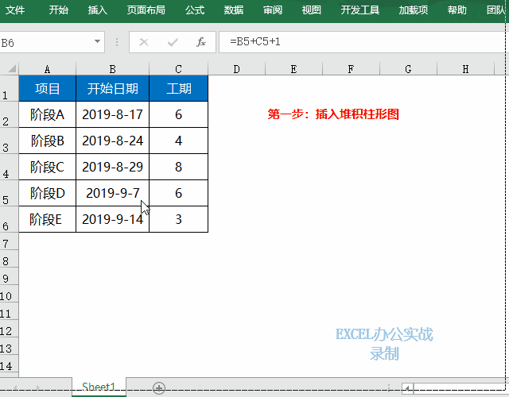
Task: Open the 加载项 ribbon tab
Action: pyautogui.click(x=414, y=10)
